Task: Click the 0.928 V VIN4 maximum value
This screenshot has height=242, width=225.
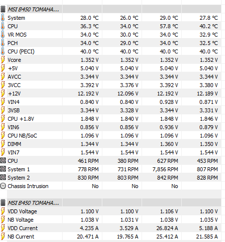Action: [x=169, y=102]
